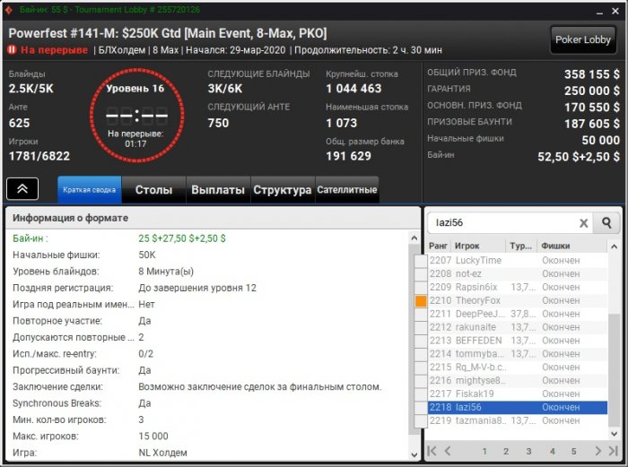
Task: Click the player list scrollbar thumb
Action: tap(614, 370)
